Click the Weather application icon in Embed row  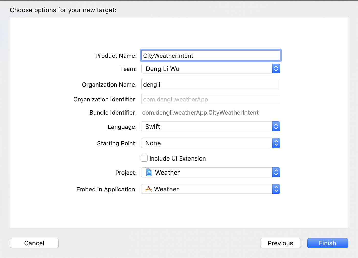coord(149,189)
